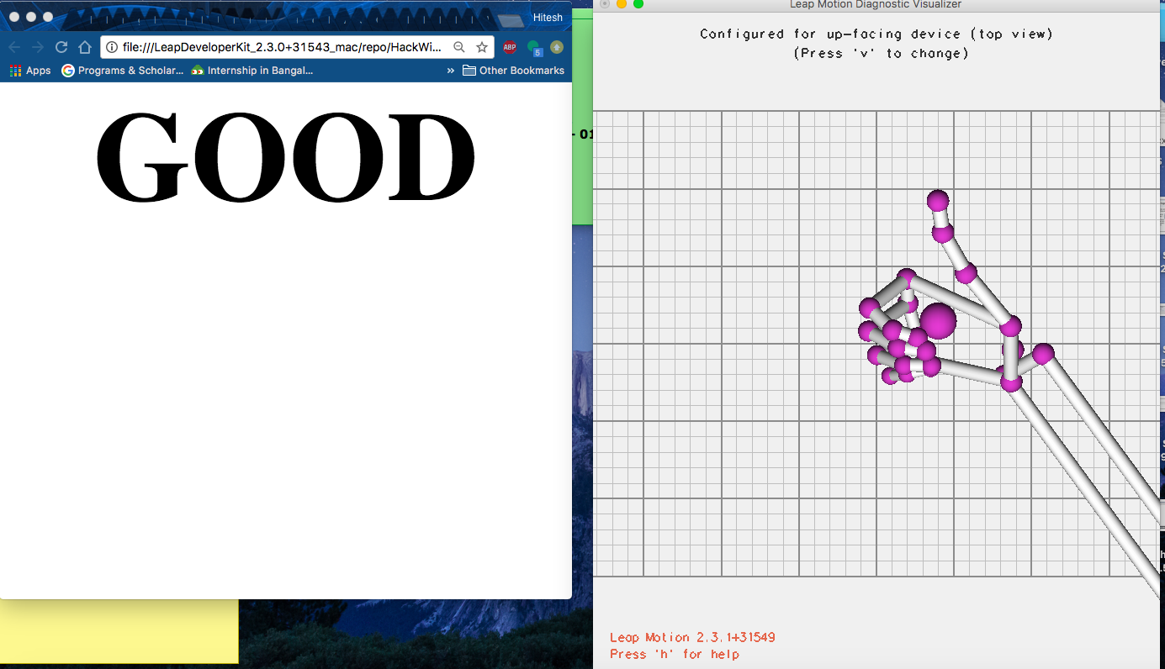
Task: Open the Chrome home page
Action: [85, 47]
